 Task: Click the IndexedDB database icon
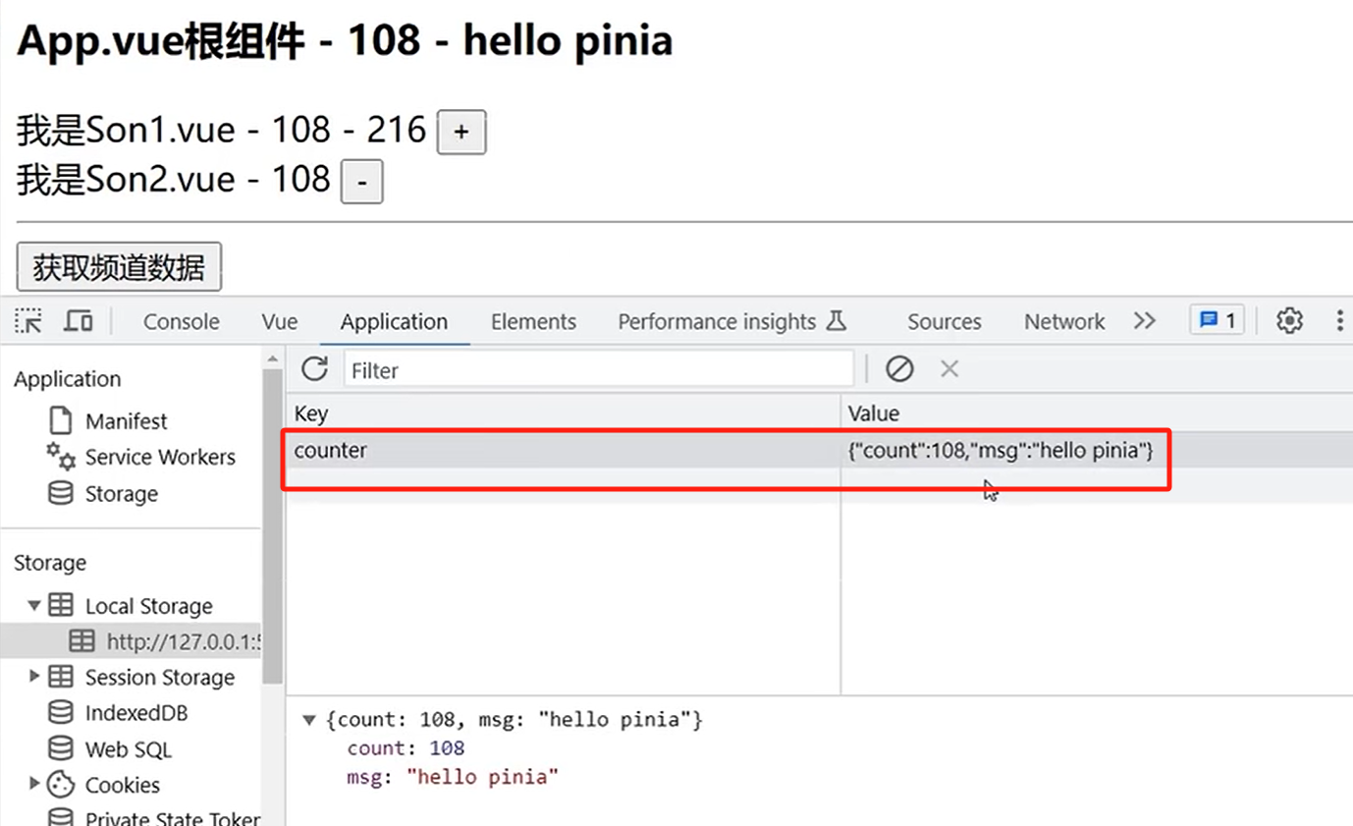(x=61, y=713)
